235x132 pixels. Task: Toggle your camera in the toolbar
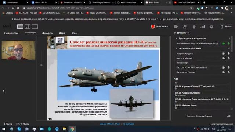176,27
